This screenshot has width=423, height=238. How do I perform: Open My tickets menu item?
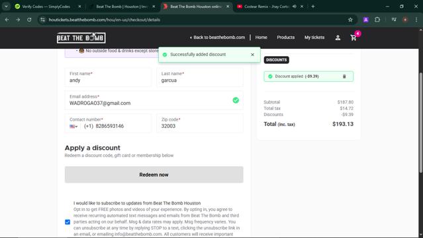coord(314,38)
